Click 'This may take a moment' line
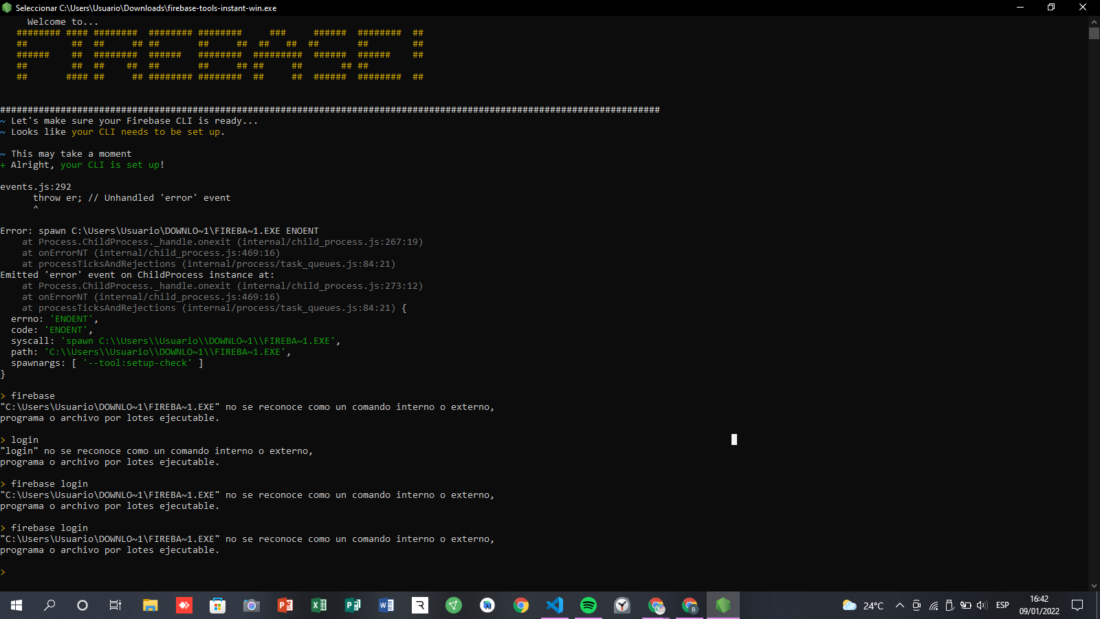Image resolution: width=1100 pixels, height=619 pixels. point(66,154)
